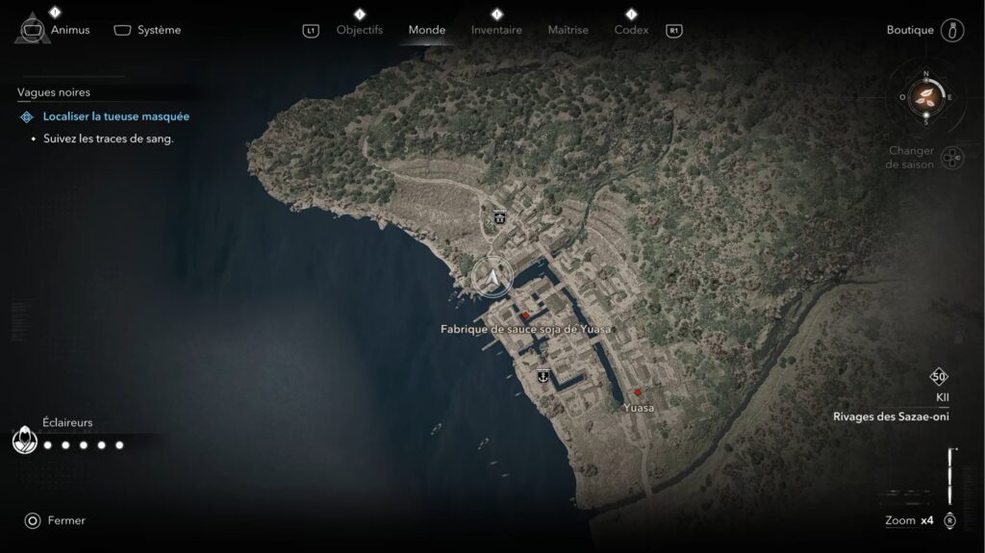Click the Fermer button

click(55, 520)
